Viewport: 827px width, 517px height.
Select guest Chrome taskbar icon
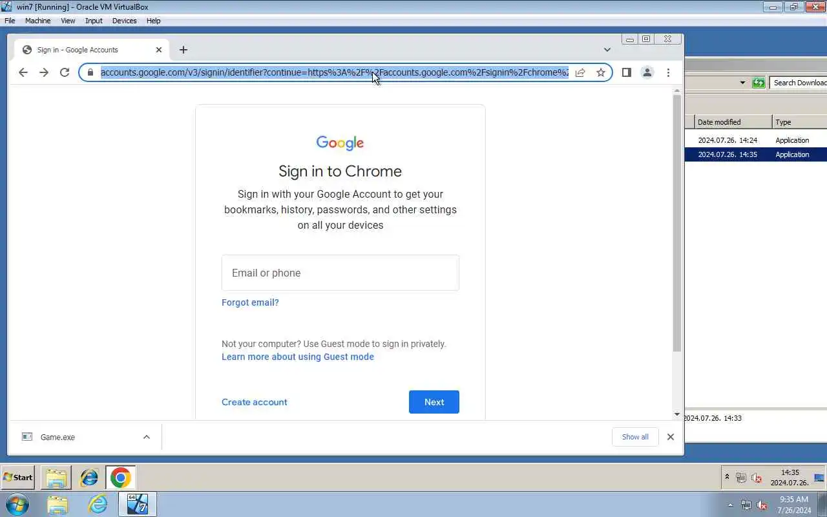point(120,478)
